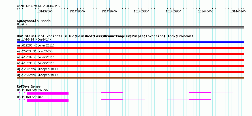Click ruler position 131439500
The height and width of the screenshot is (116, 252).
45,11
